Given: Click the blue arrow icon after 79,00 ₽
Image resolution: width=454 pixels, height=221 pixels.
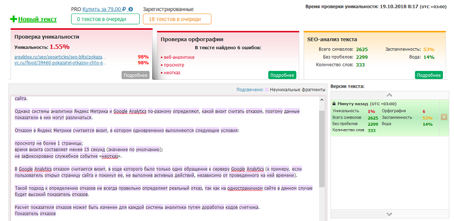Looking at the screenshot, I should point(131,9).
